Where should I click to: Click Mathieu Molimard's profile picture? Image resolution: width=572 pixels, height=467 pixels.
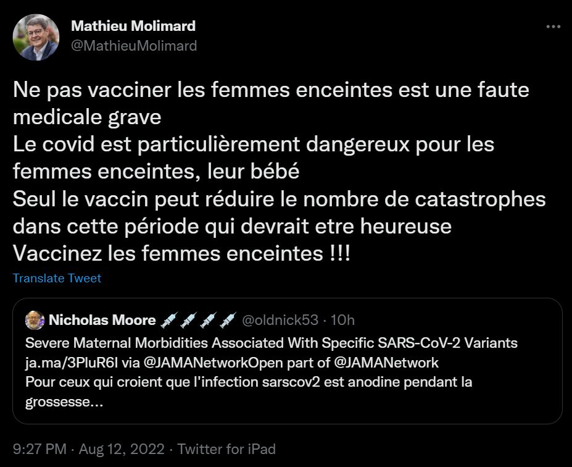coord(36,37)
